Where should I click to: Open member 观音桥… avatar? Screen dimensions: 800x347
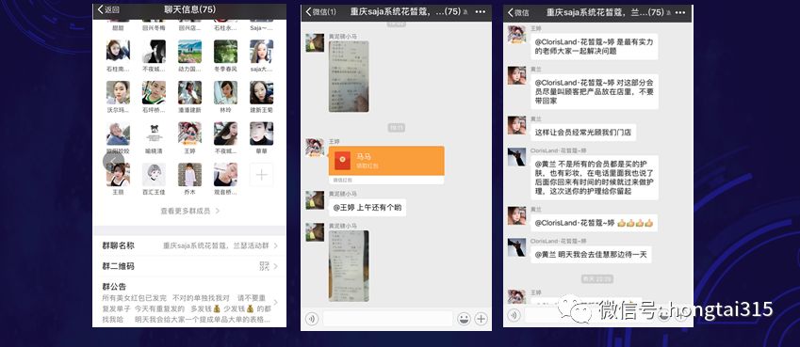225,175
